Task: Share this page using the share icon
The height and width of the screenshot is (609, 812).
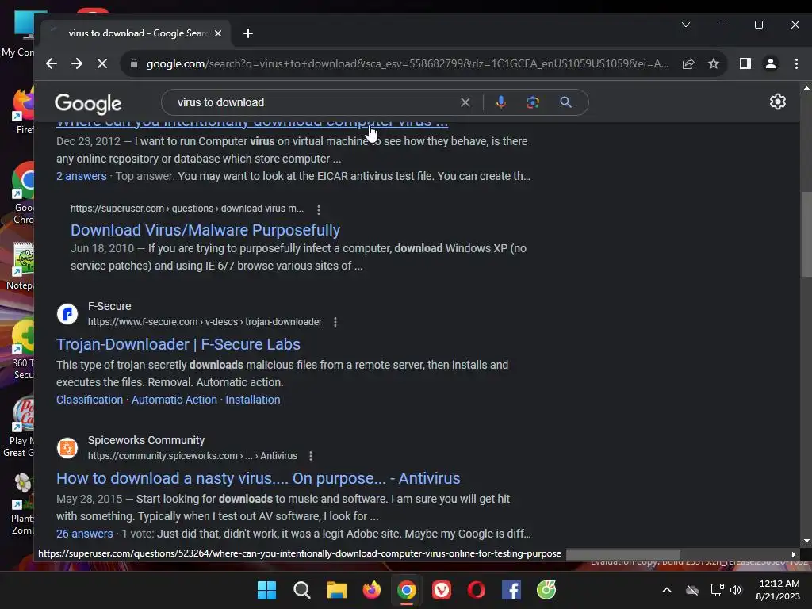Action: (x=688, y=63)
